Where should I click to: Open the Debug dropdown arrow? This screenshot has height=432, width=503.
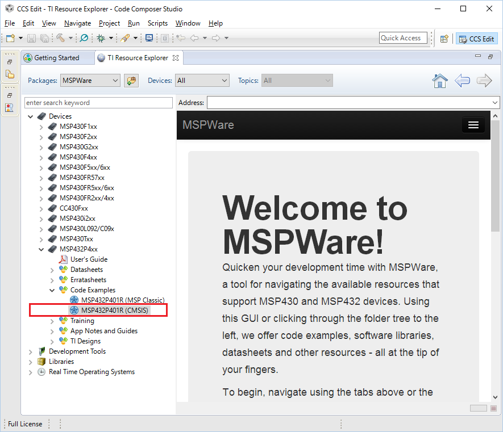[x=111, y=38]
